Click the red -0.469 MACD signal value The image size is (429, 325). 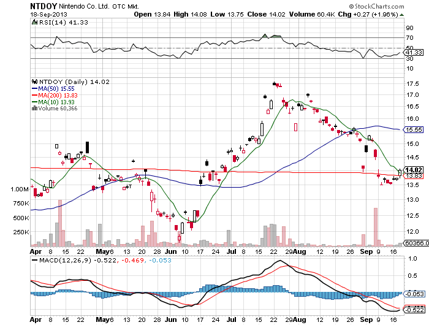point(132,260)
